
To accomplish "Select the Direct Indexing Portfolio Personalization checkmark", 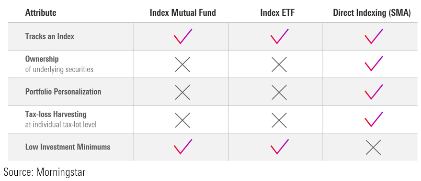I will [x=374, y=92].
